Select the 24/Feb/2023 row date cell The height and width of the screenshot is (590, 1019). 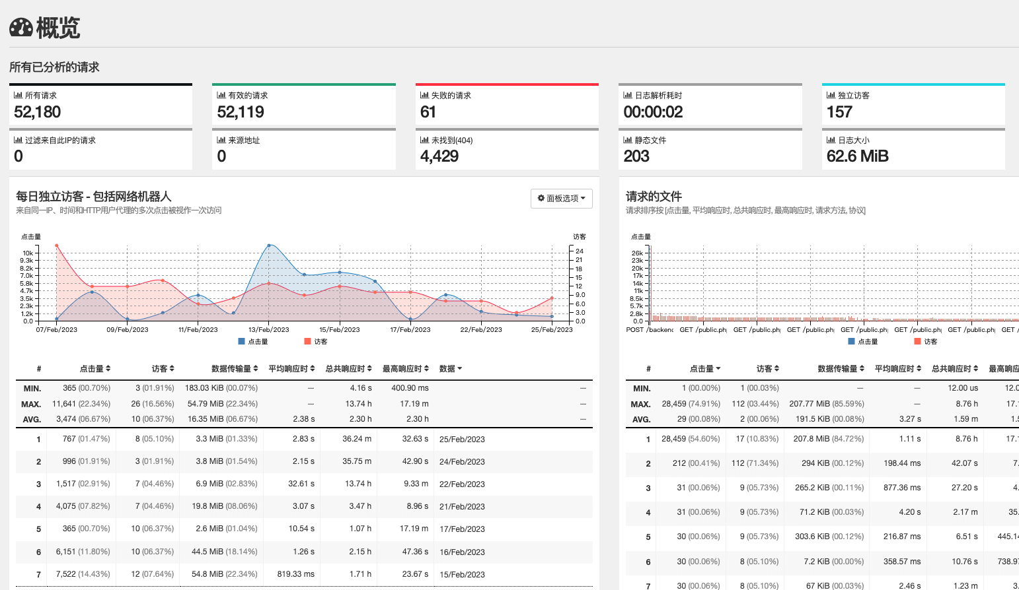462,461
